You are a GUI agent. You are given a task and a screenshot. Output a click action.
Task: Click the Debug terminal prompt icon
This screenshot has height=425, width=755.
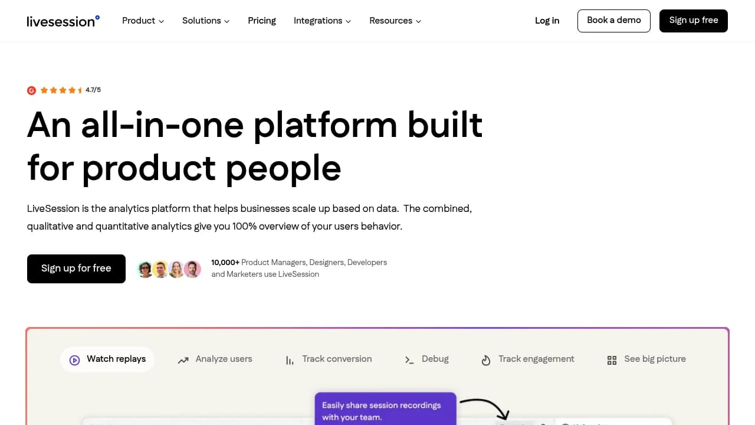409,360
